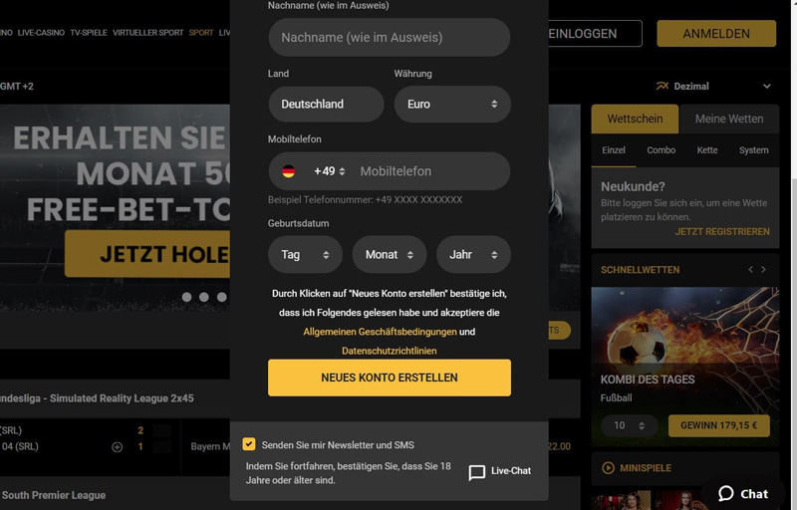Click the Live-Chat speech bubble icon
The width and height of the screenshot is (797, 510).
tap(477, 472)
